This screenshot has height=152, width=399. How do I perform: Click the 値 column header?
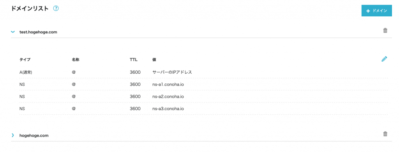tap(154, 60)
